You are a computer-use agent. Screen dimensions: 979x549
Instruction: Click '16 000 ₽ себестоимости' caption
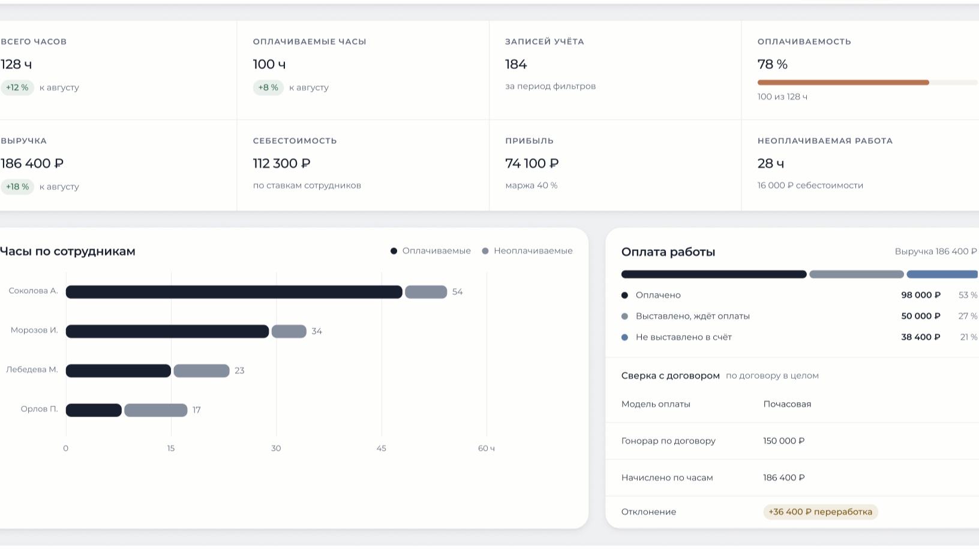pyautogui.click(x=810, y=186)
